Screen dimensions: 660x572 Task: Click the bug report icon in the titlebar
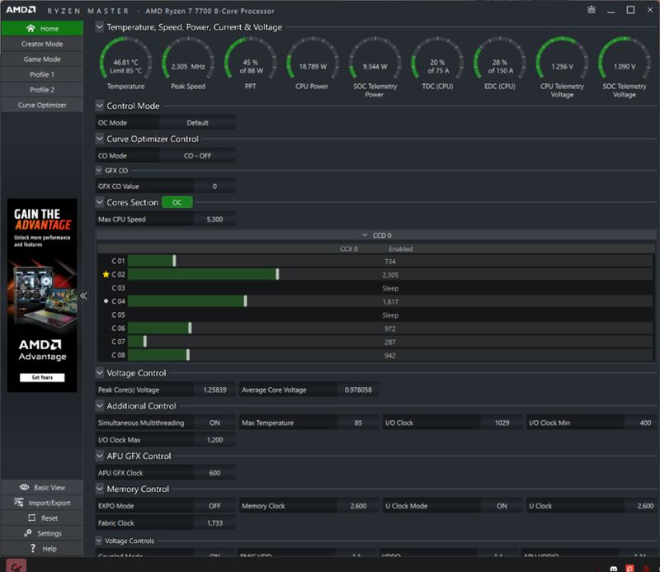(x=593, y=9)
